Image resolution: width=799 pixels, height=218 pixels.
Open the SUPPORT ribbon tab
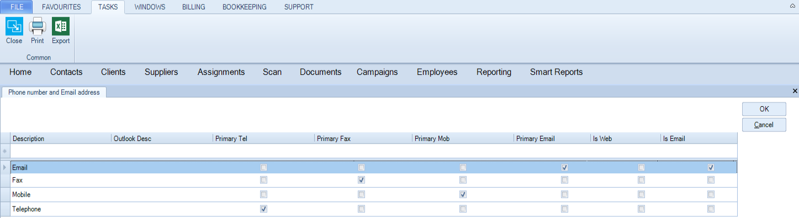point(299,7)
